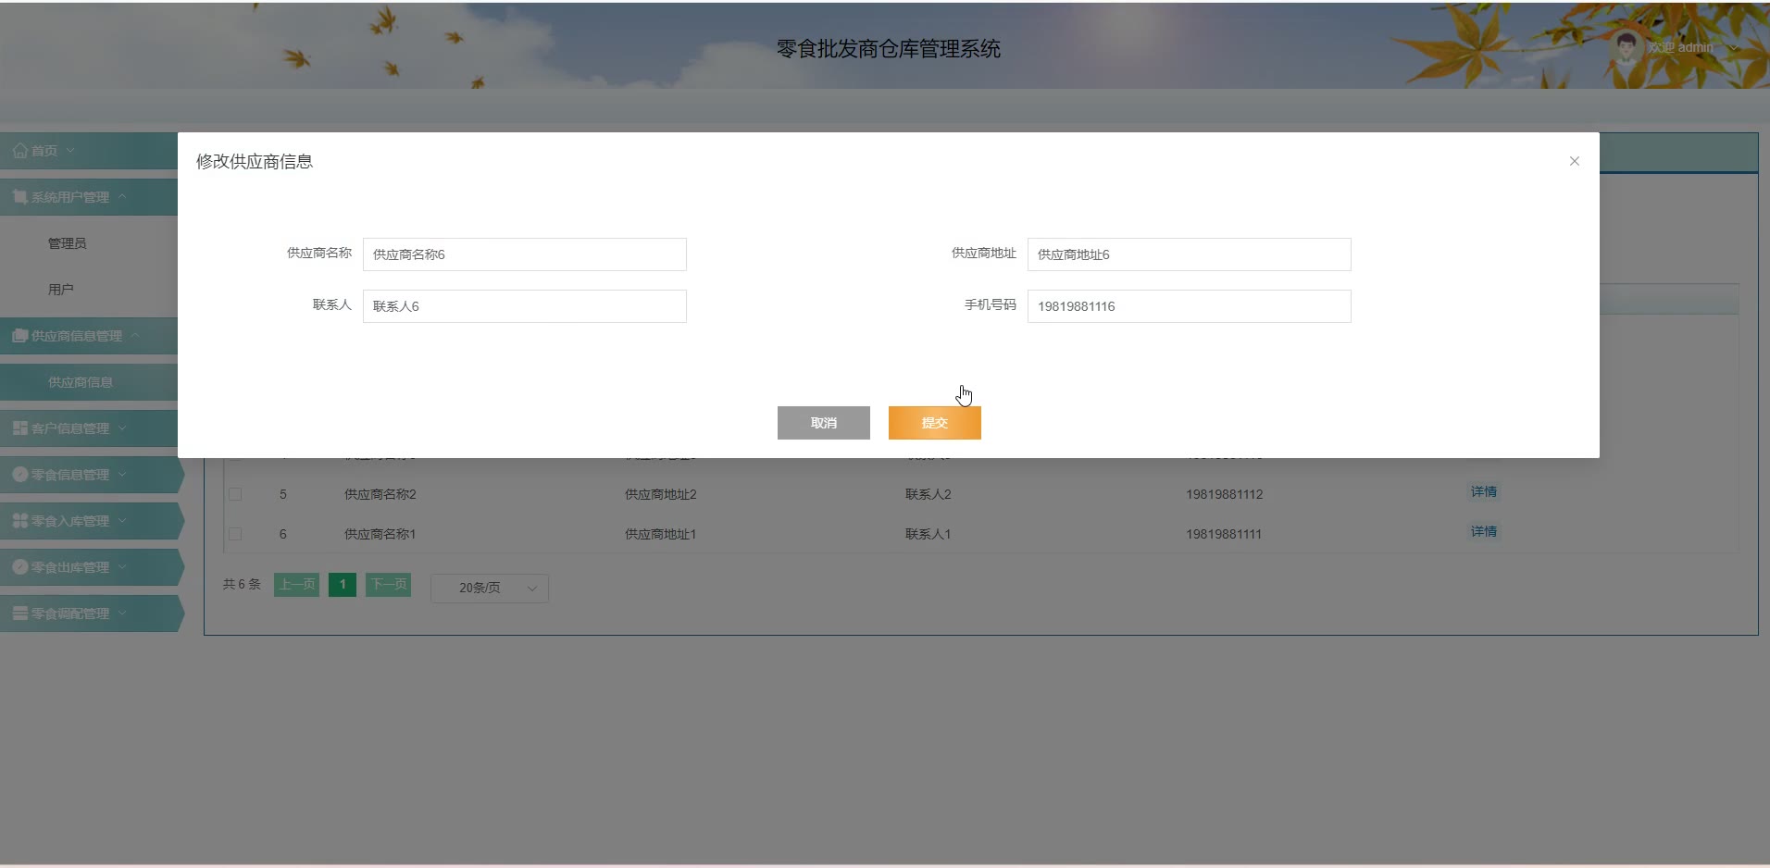Screen dimensions: 1770x868
Task: Tick the checkbox for row 5
Action: (x=235, y=494)
